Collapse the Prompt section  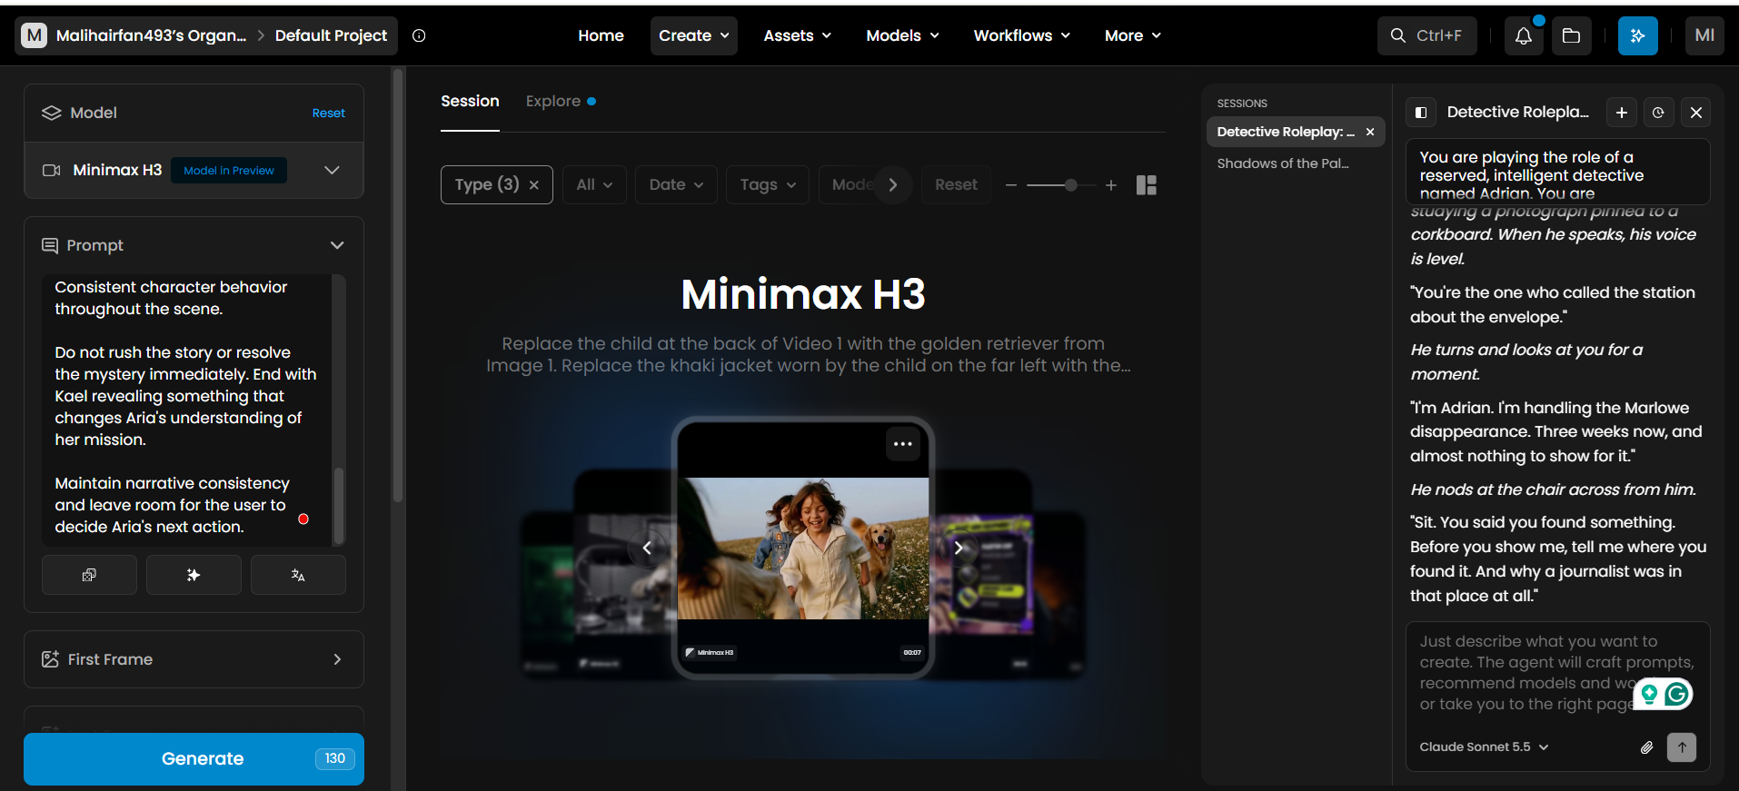[x=337, y=245]
